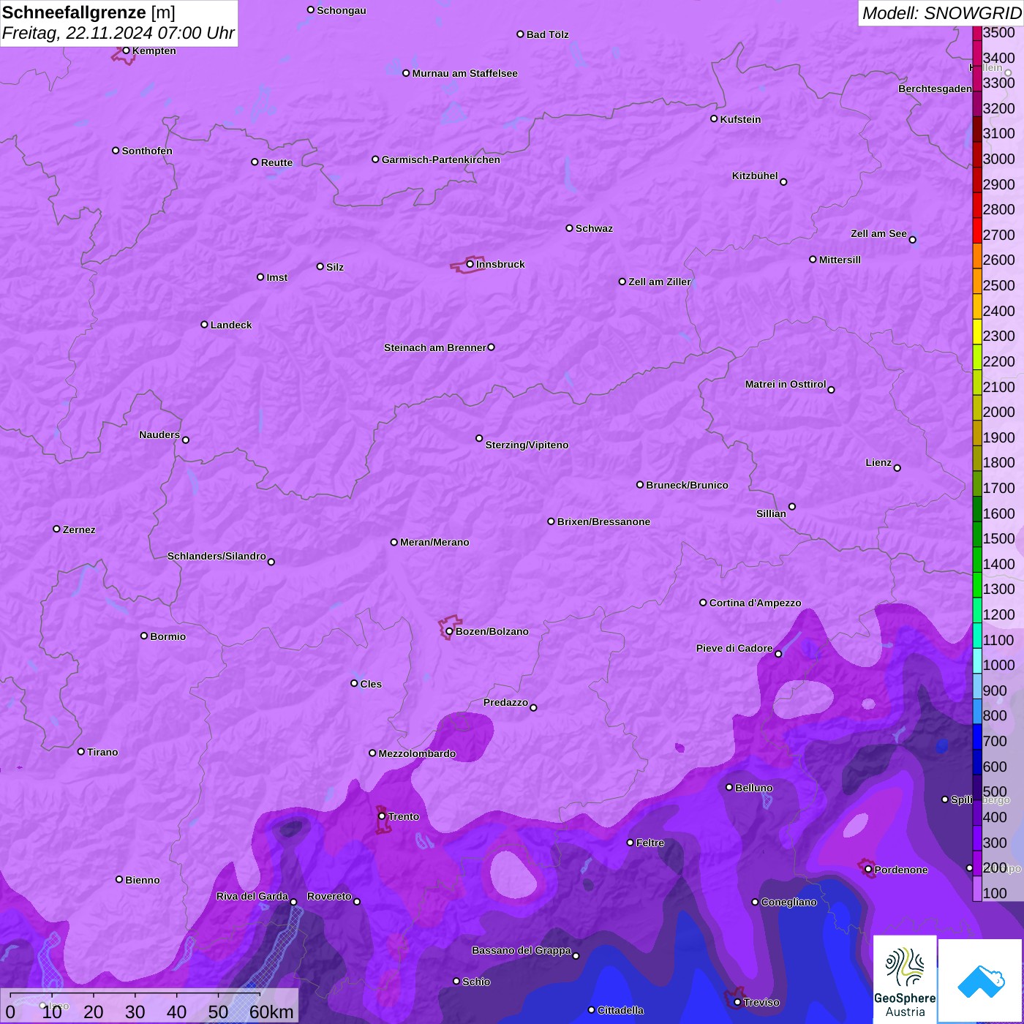Click the Schio map marker

[x=456, y=981]
